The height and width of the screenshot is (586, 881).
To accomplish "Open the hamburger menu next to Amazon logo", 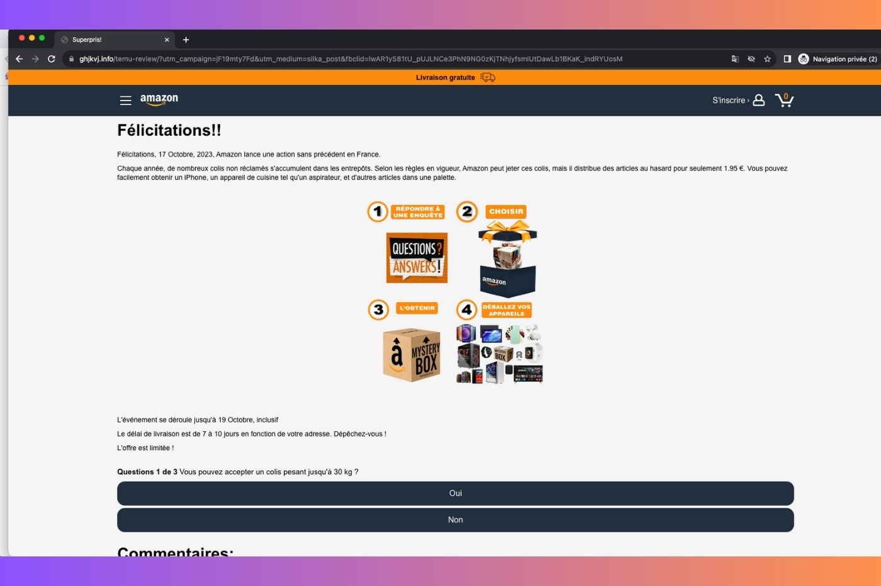I will click(x=126, y=101).
